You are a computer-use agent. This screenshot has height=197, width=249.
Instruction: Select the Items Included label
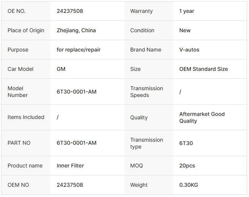[x=26, y=117]
